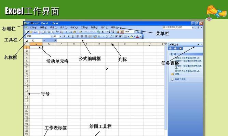
Task: Toggle Align Right for the cell
Action: click(x=86, y=36)
